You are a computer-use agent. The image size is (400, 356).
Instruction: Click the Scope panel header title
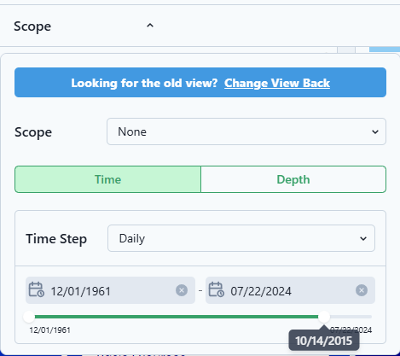click(x=32, y=26)
